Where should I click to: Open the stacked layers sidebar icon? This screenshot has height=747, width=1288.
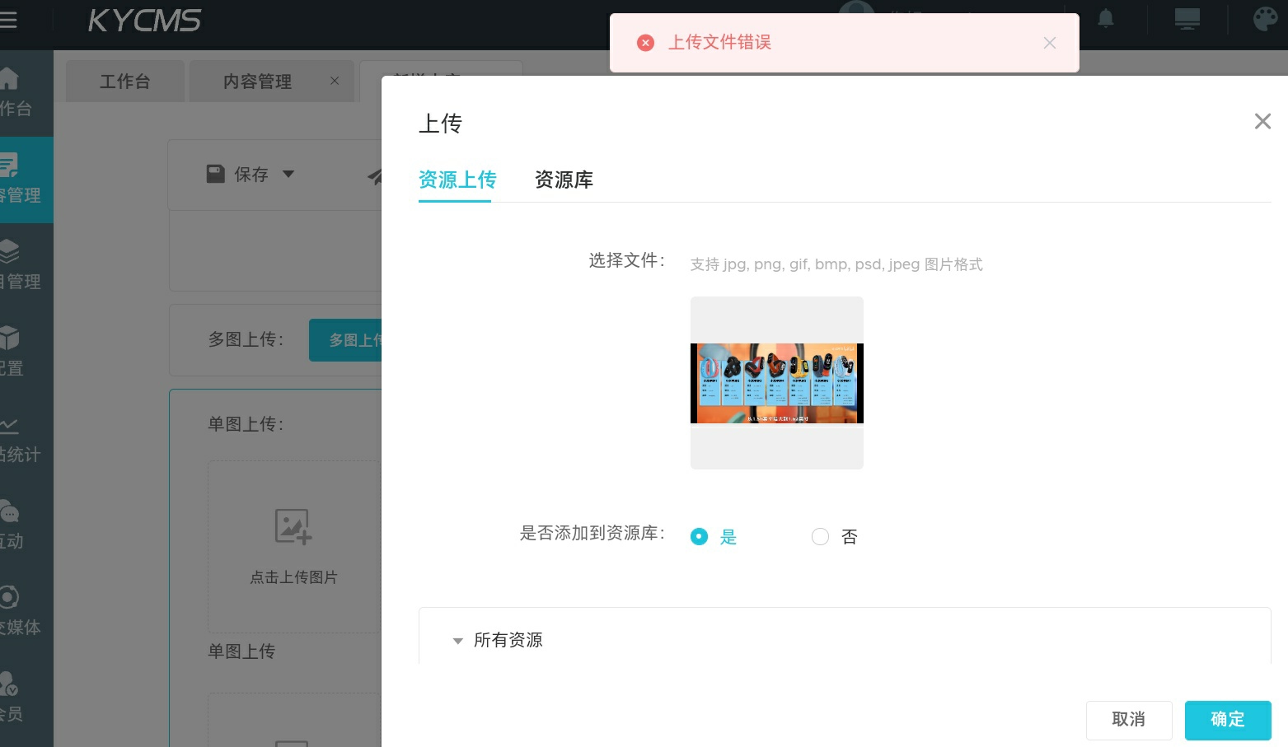click(x=9, y=251)
